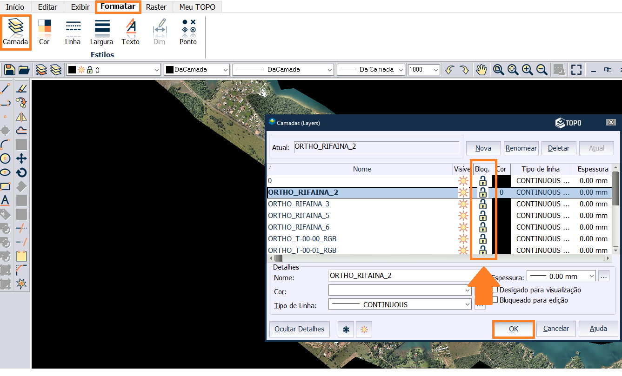Select the Largura width style icon
Viewport: 622px width, 376px height.
click(x=101, y=32)
